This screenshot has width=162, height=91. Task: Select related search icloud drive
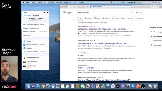tap(157, 45)
